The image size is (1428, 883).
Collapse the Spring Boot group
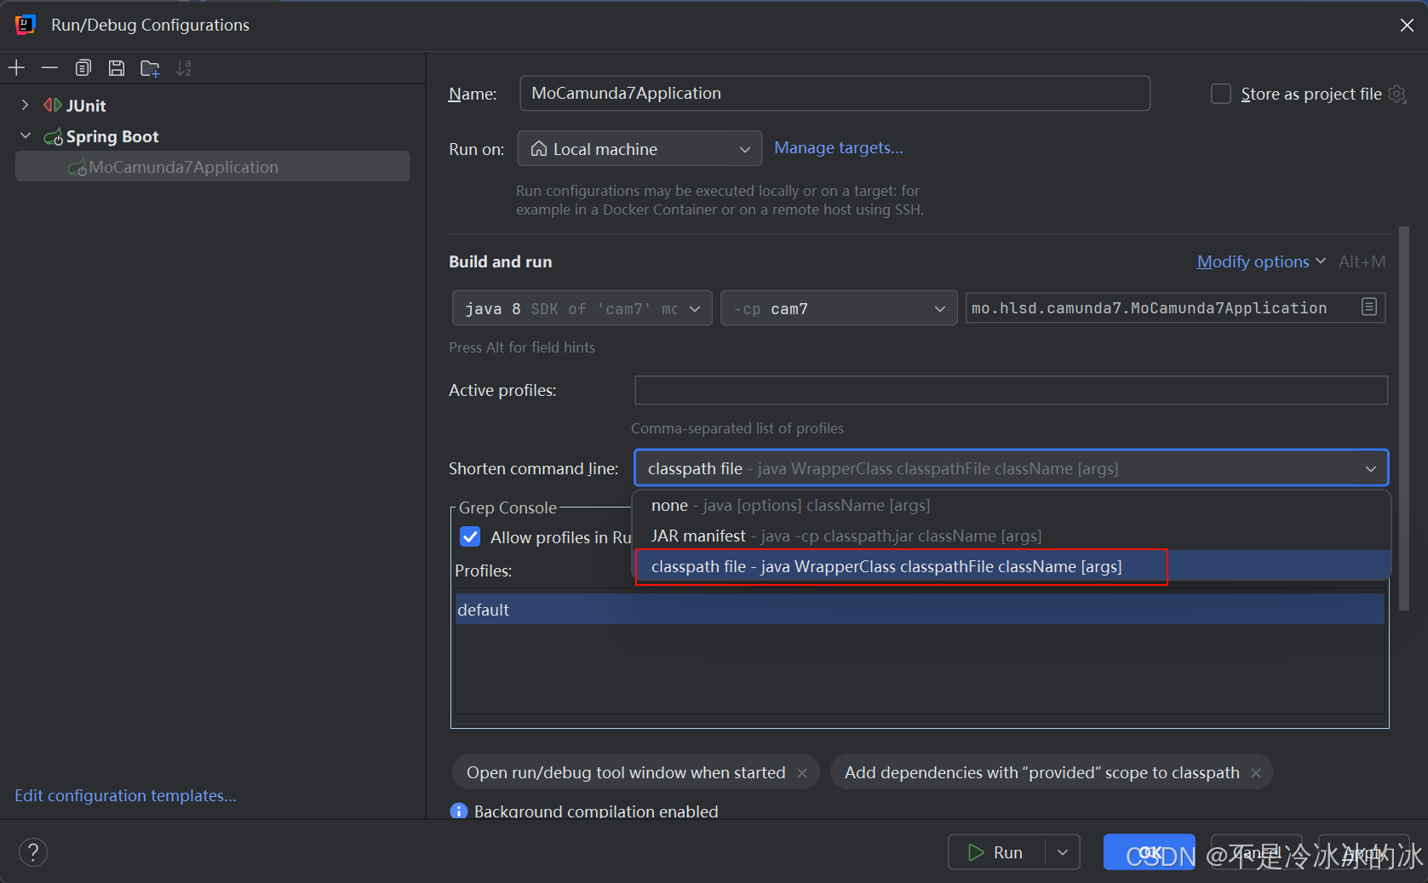click(26, 135)
